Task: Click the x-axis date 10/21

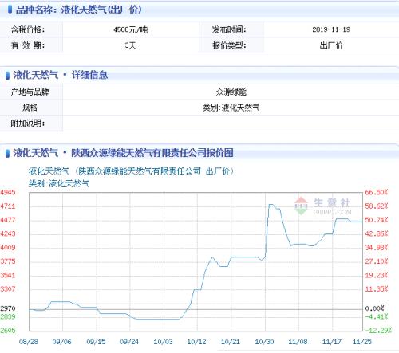Action: point(231,342)
